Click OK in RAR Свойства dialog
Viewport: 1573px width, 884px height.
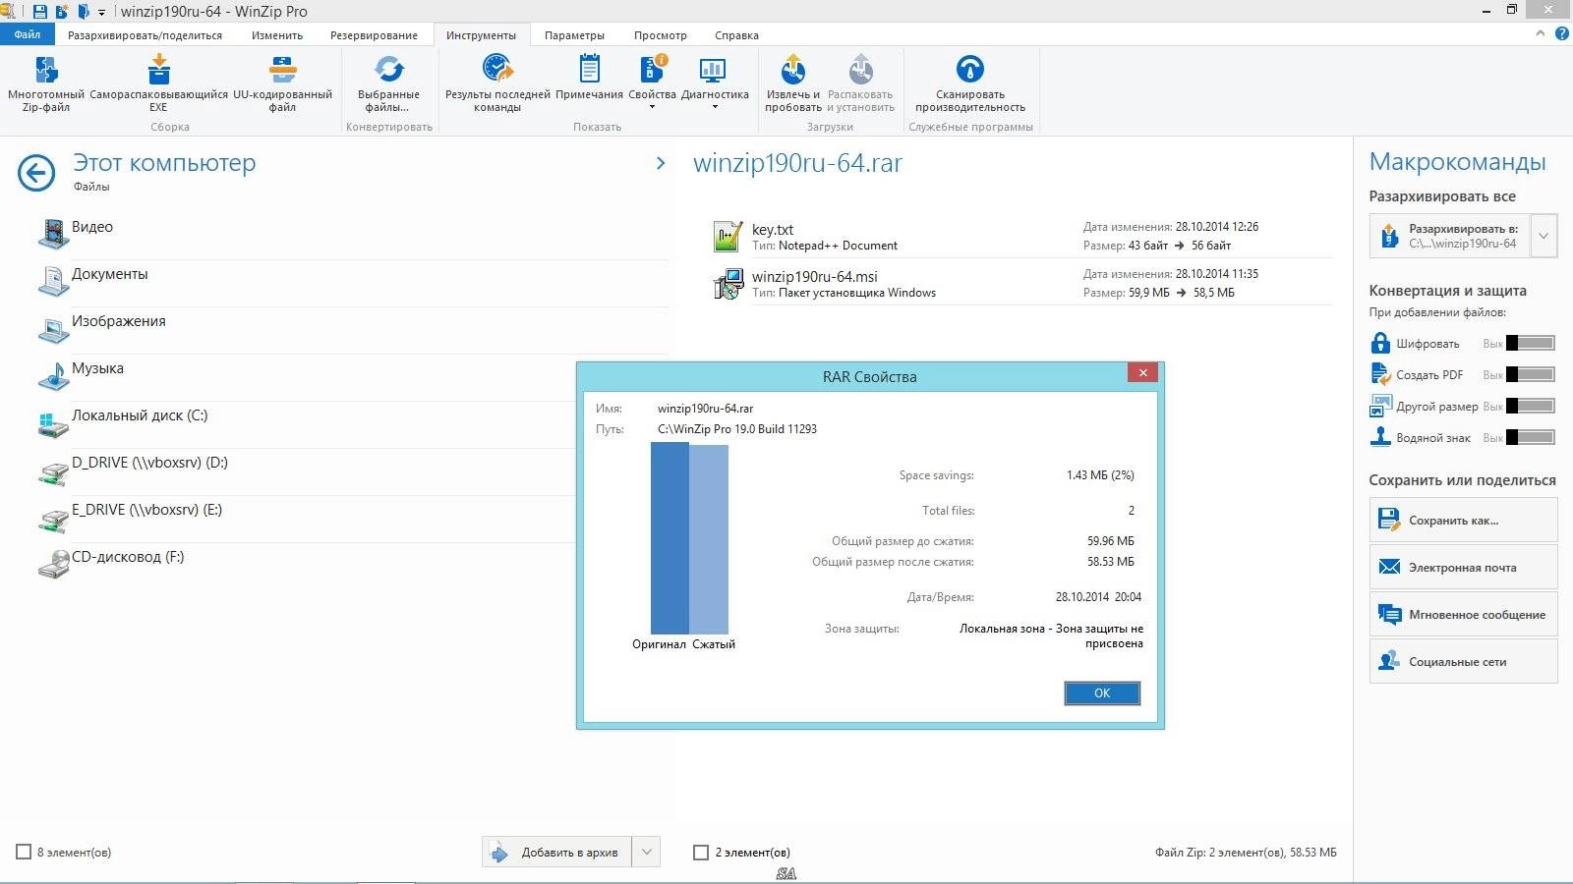point(1102,692)
